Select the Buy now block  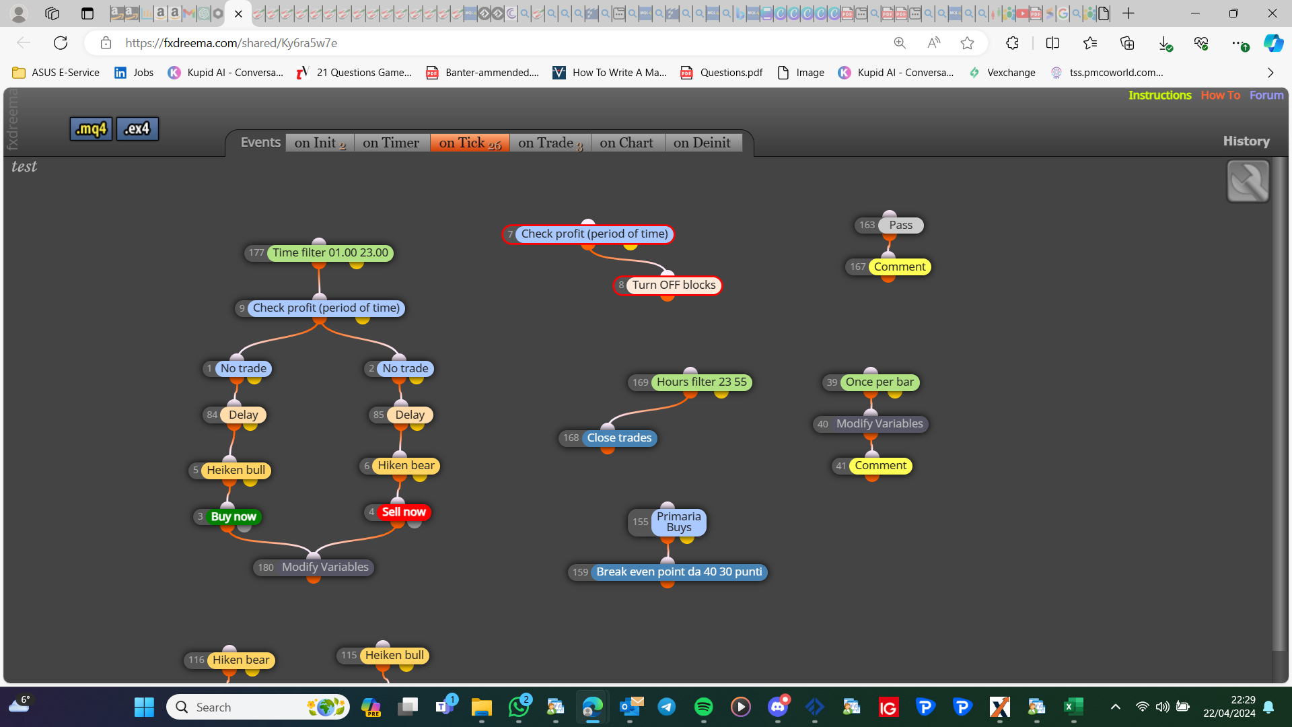227,517
